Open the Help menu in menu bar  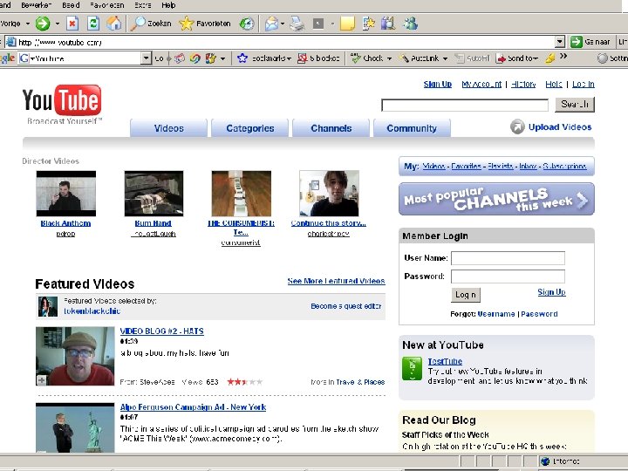click(x=168, y=5)
